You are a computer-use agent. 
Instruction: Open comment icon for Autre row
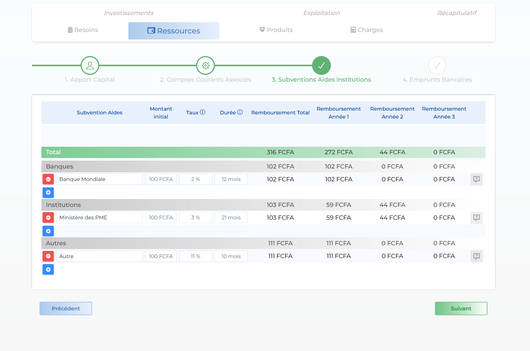(476, 256)
